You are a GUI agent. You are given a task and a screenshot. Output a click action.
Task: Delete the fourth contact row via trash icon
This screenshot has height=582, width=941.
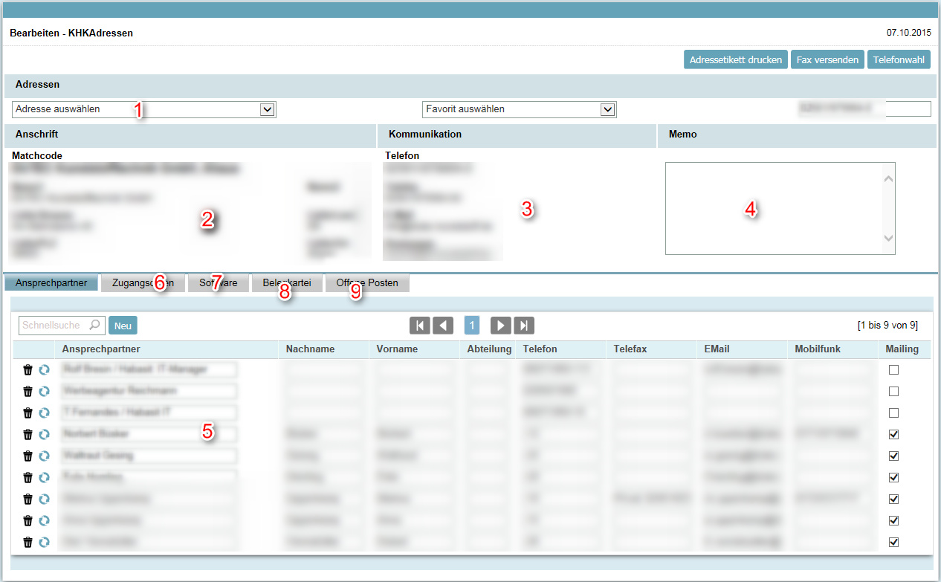click(28, 434)
